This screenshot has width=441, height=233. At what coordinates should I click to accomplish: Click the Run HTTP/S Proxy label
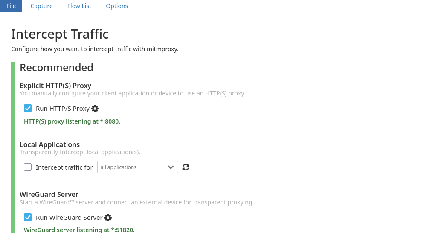pos(62,109)
